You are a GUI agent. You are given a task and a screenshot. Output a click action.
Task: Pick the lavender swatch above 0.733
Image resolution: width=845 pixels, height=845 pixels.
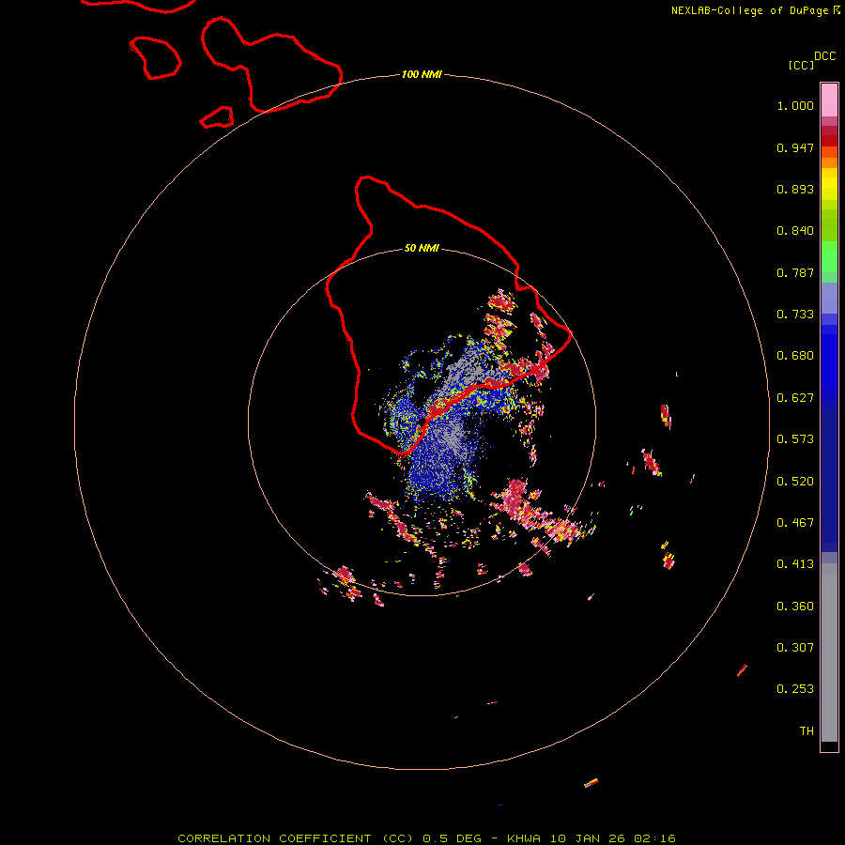(829, 298)
